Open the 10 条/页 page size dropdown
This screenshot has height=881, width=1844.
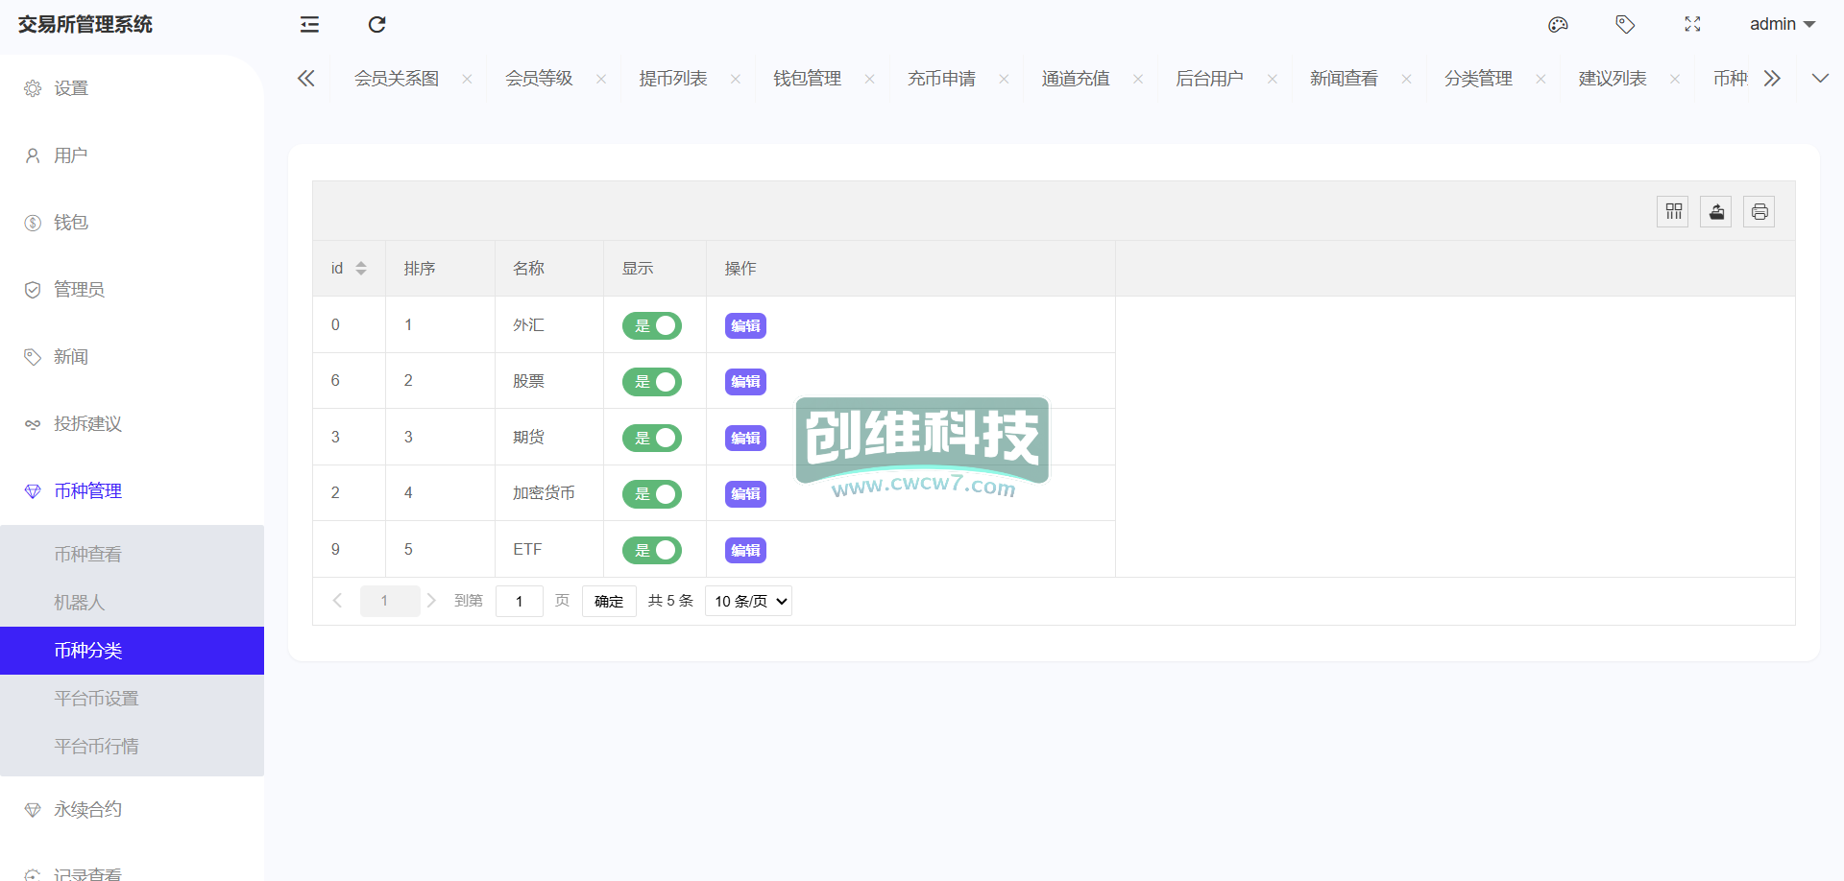tap(749, 602)
